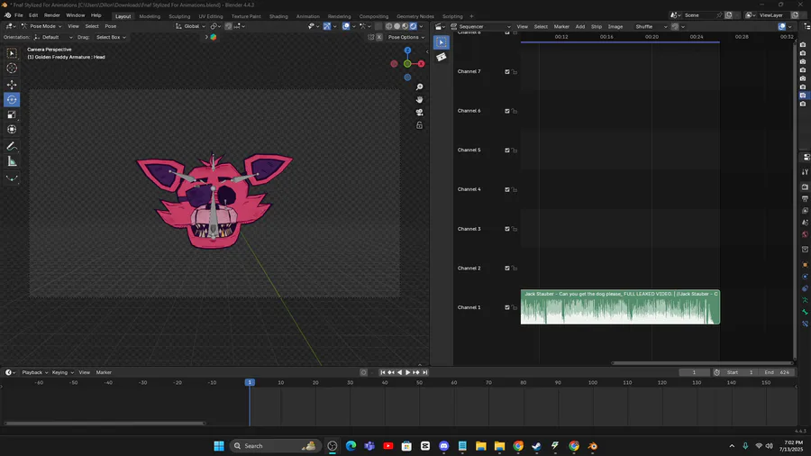Toggle Channel 6 mute checkbox
This screenshot has width=811, height=456.
pos(507,111)
